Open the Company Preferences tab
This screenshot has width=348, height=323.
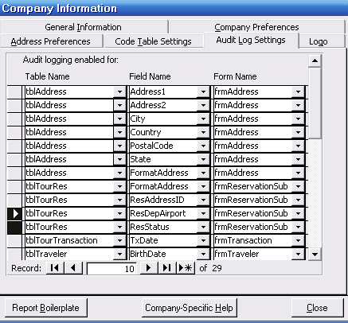[256, 27]
